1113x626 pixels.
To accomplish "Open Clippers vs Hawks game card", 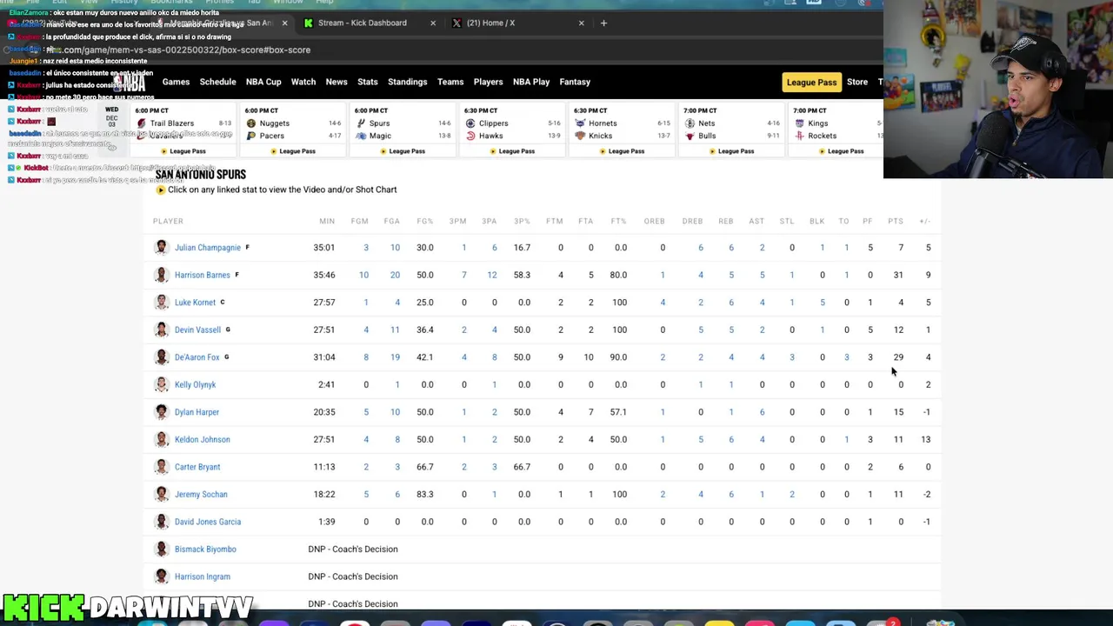I will pos(513,130).
